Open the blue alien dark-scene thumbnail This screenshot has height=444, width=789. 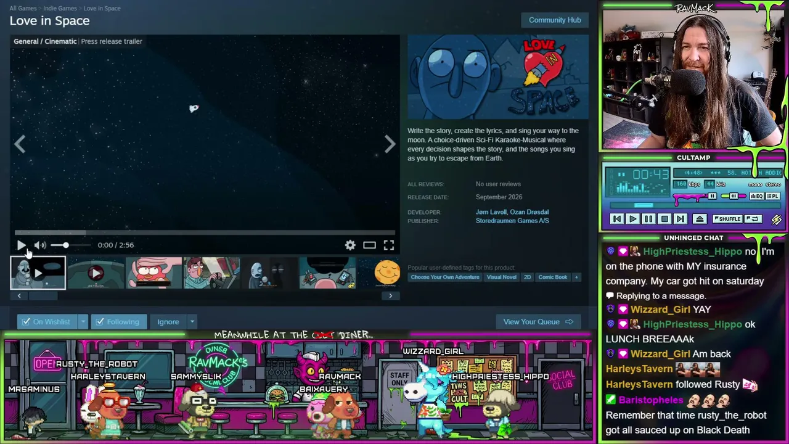(269, 273)
